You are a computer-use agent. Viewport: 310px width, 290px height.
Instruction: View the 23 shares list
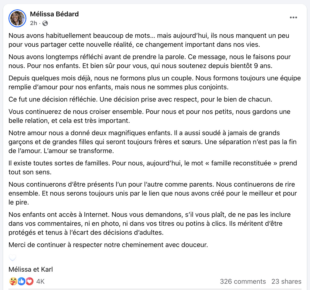coord(286,281)
